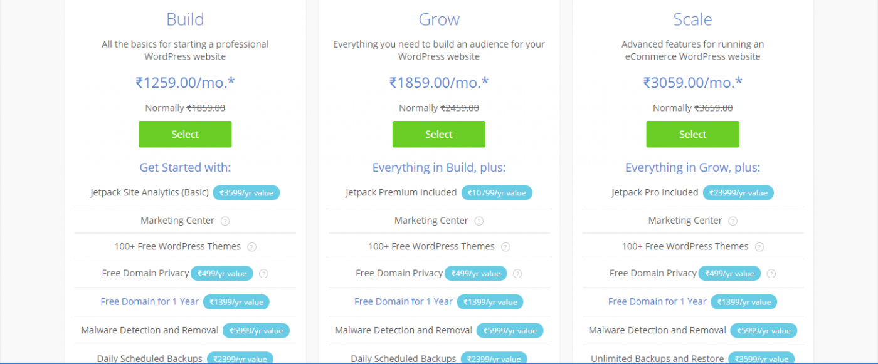
Task: Select the Build plan
Action: click(x=185, y=134)
